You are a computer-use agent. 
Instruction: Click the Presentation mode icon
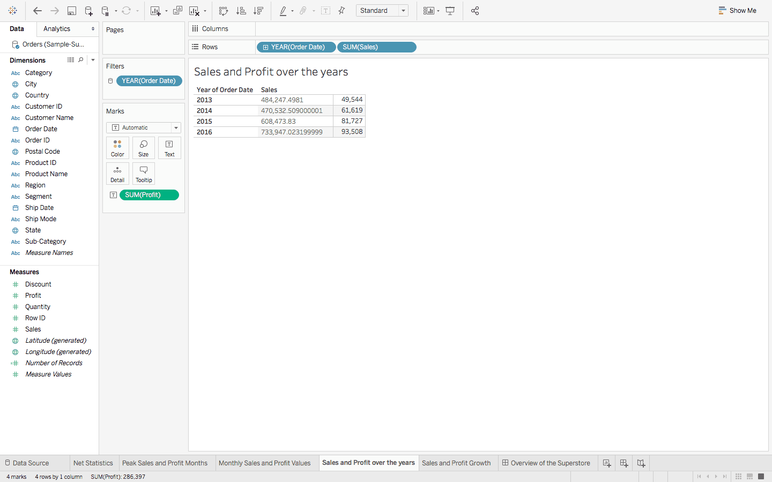point(450,11)
